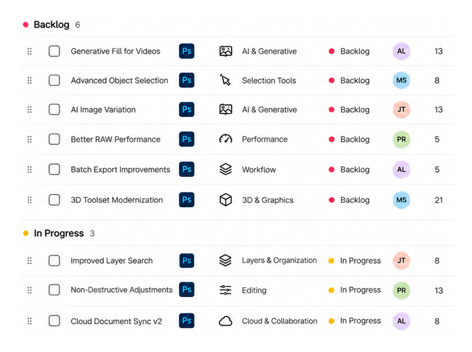Image resolution: width=472 pixels, height=352 pixels.
Task: Open the In Progress status of Improved Layer Search
Action: point(355,261)
